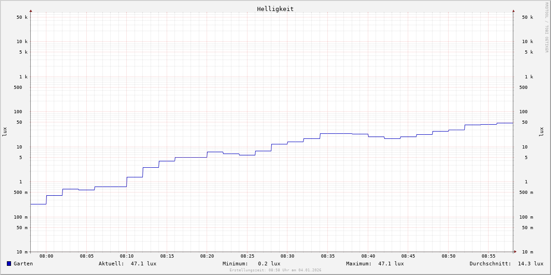
Task: Select the Helligkeit chart title
Action: pyautogui.click(x=275, y=9)
